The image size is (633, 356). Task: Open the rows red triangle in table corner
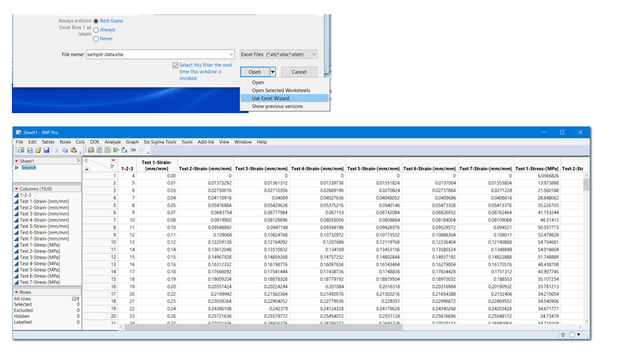pyautogui.click(x=87, y=169)
